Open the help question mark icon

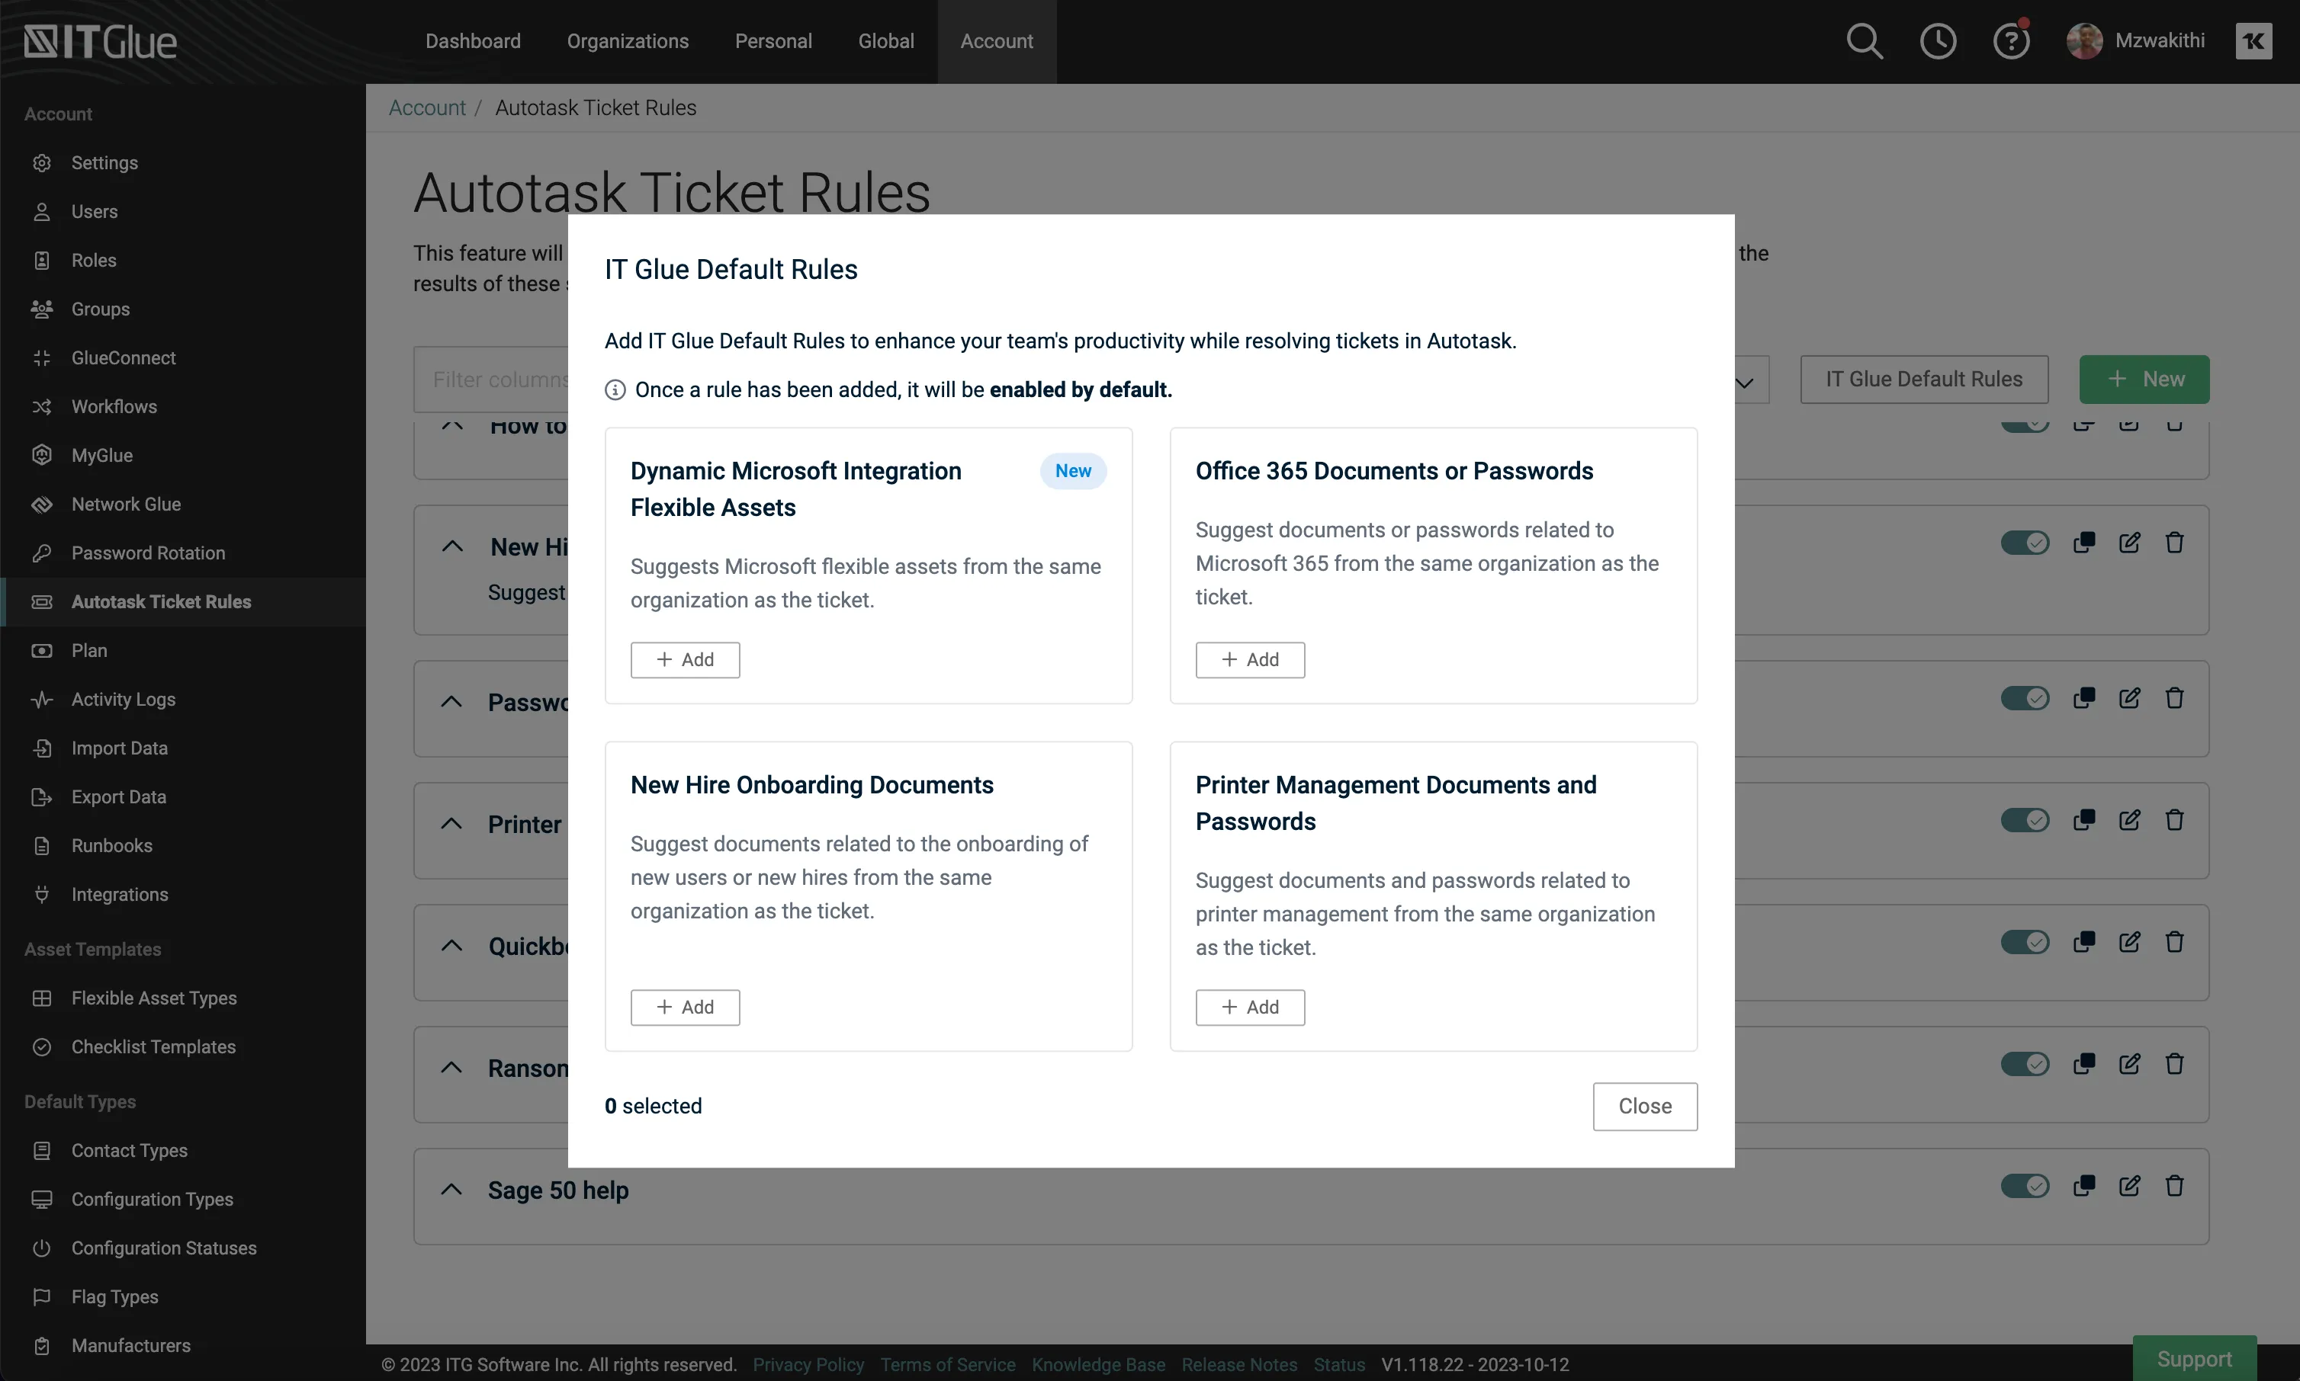(x=2010, y=41)
